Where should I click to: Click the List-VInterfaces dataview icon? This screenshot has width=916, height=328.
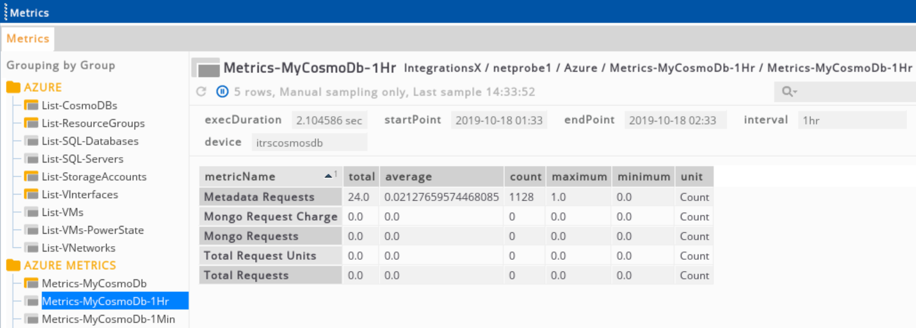coord(31,195)
